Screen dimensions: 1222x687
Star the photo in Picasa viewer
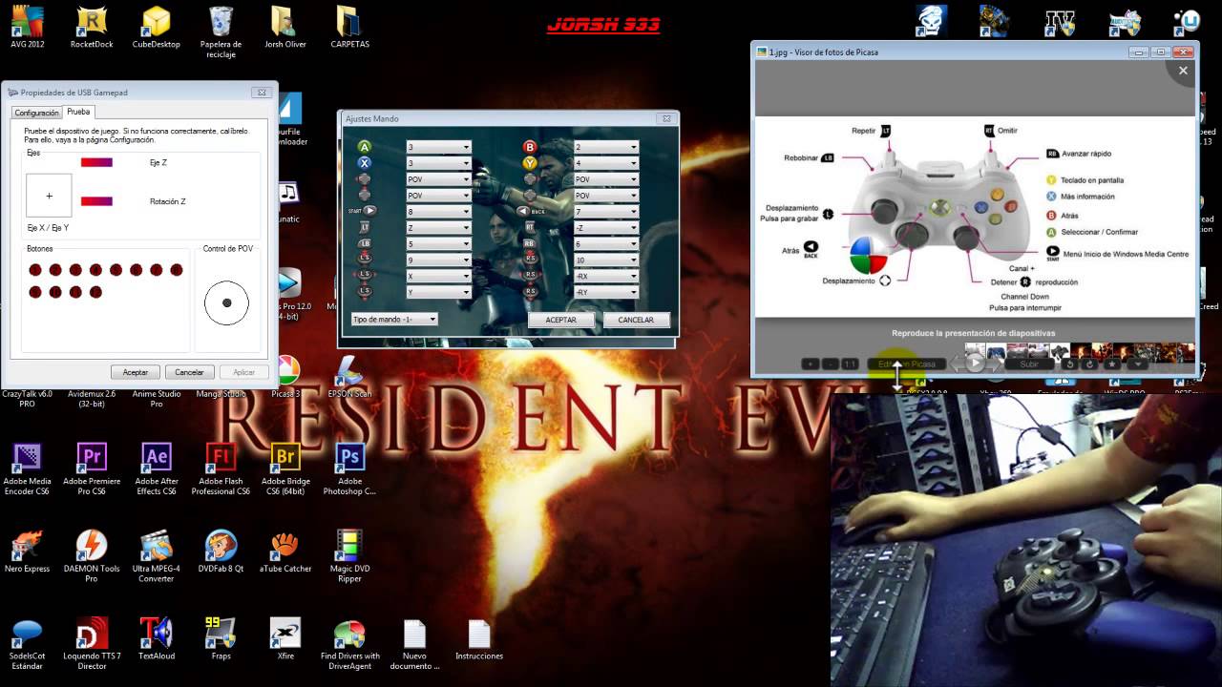click(1112, 364)
